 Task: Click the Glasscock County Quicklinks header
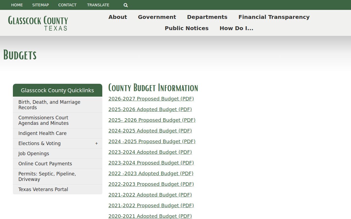pos(58,90)
